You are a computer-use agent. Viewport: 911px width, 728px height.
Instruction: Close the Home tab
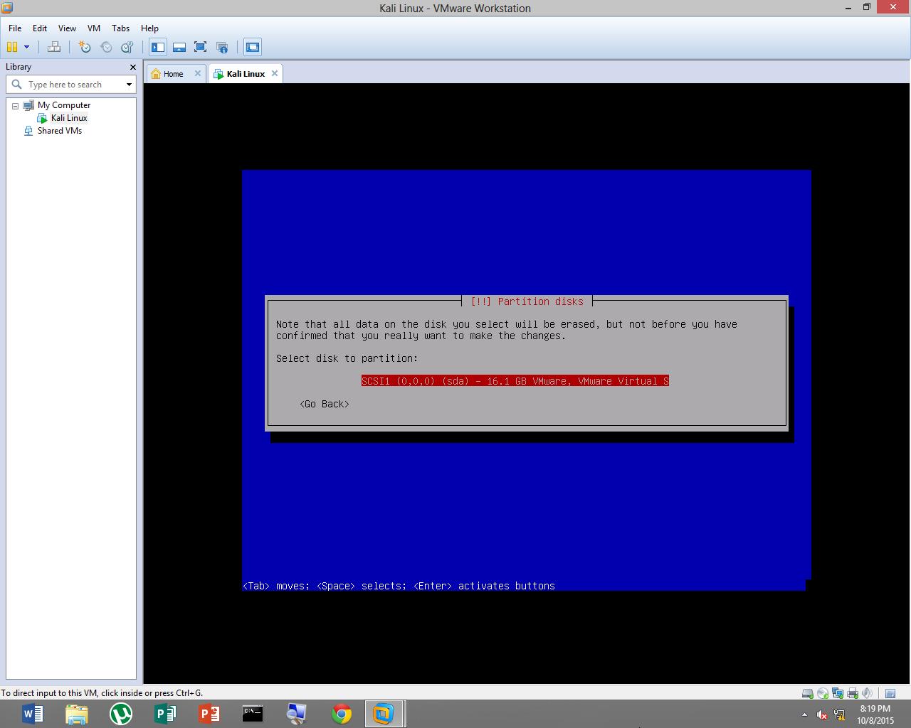(198, 73)
